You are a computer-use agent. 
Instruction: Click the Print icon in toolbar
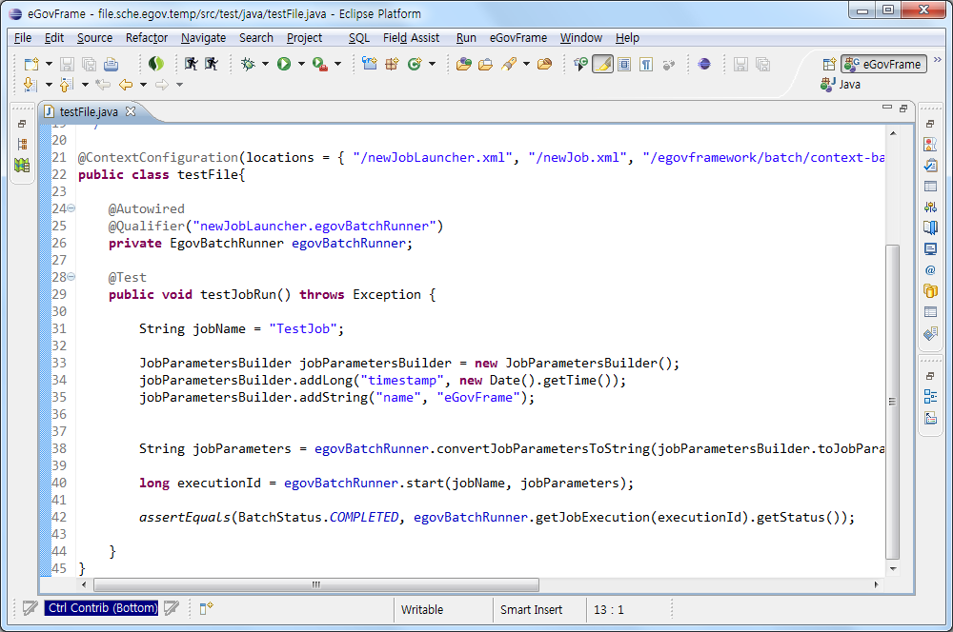tap(111, 64)
